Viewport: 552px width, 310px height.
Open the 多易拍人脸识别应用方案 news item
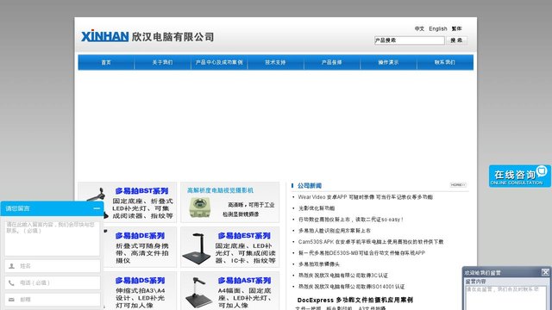click(335, 231)
